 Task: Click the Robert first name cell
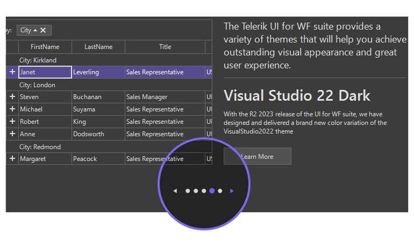point(45,122)
